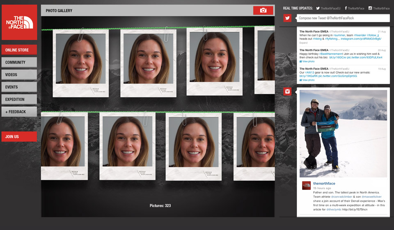
Task: Click the red Instagram square beside the photo post
Action: 287,91
